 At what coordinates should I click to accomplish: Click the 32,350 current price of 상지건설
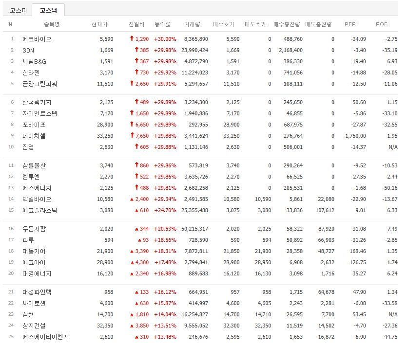pyautogui.click(x=105, y=326)
